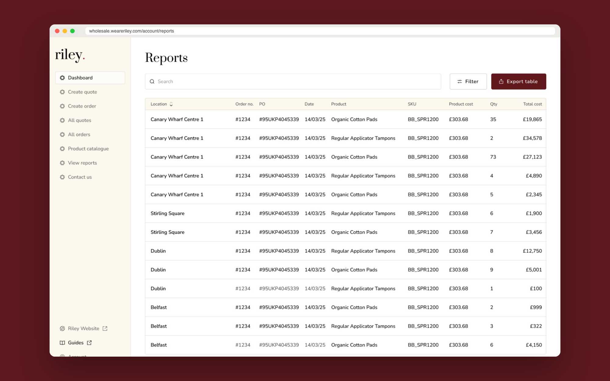Screen dimensions: 610x381
Task: Click the Guides book icon
Action: [62, 343]
